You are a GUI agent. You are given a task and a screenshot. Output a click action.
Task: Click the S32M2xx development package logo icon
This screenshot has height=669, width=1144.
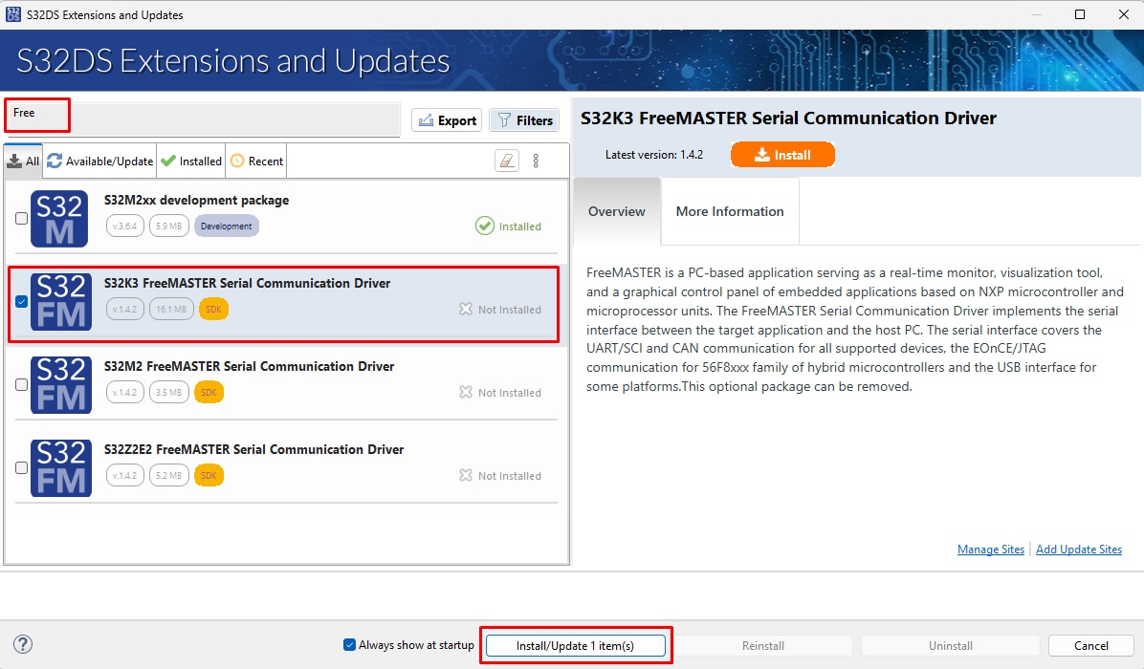tap(61, 219)
